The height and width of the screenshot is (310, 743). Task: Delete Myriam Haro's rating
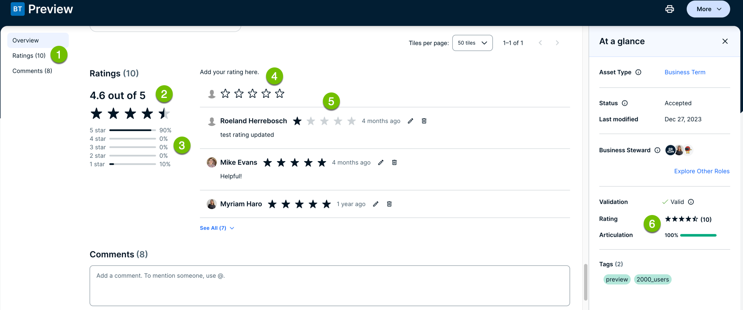point(389,204)
